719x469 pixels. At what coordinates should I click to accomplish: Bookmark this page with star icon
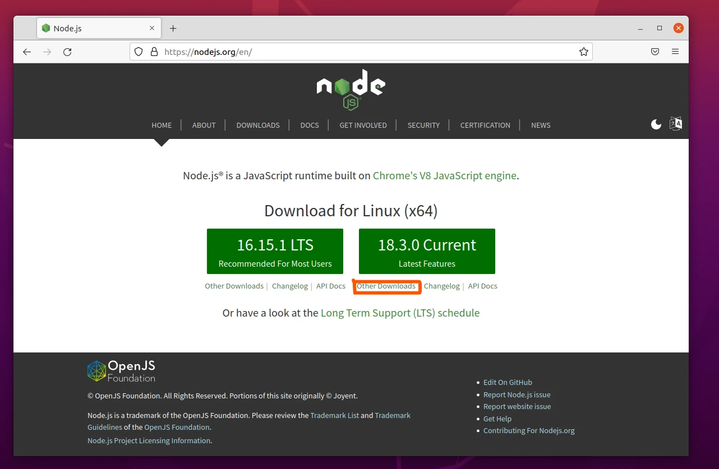click(583, 52)
